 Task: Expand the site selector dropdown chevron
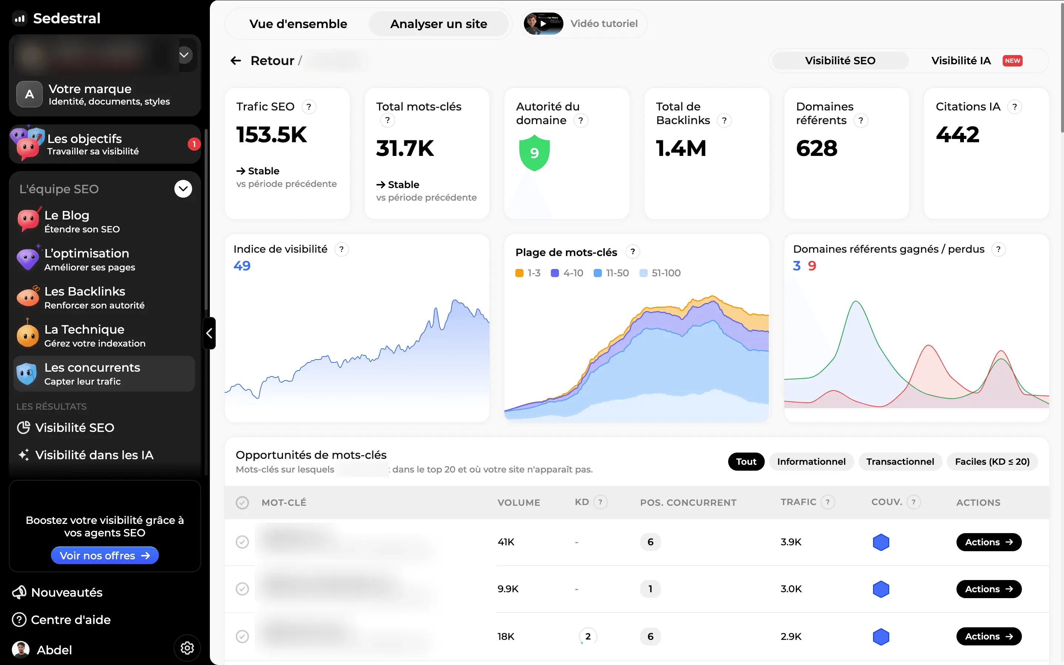[184, 55]
